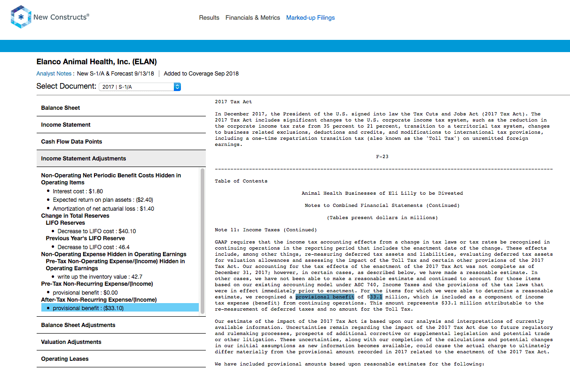This screenshot has width=570, height=373.
Task: Click '2017 Tax Act' heading in filing
Action: click(x=234, y=102)
